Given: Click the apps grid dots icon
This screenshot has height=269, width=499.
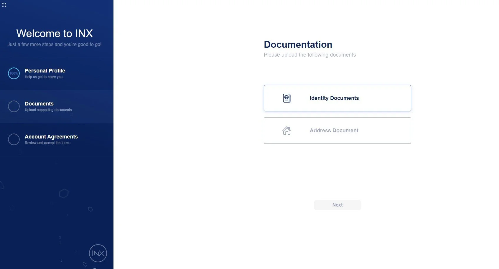Looking at the screenshot, I should (x=4, y=5).
